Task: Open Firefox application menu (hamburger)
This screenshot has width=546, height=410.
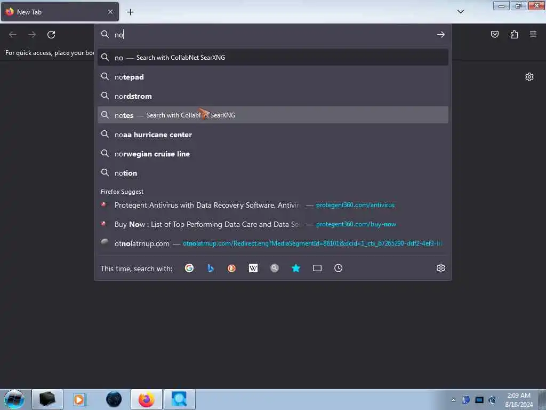Action: pyautogui.click(x=533, y=34)
